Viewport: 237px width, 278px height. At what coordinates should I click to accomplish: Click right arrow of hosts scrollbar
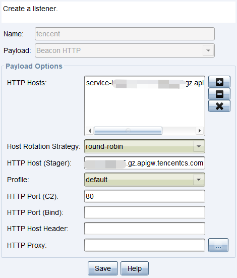[x=200, y=131]
